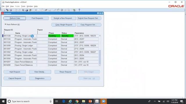
Task: Click the taskbar clock showing 5:31 PM
Action: [174, 101]
